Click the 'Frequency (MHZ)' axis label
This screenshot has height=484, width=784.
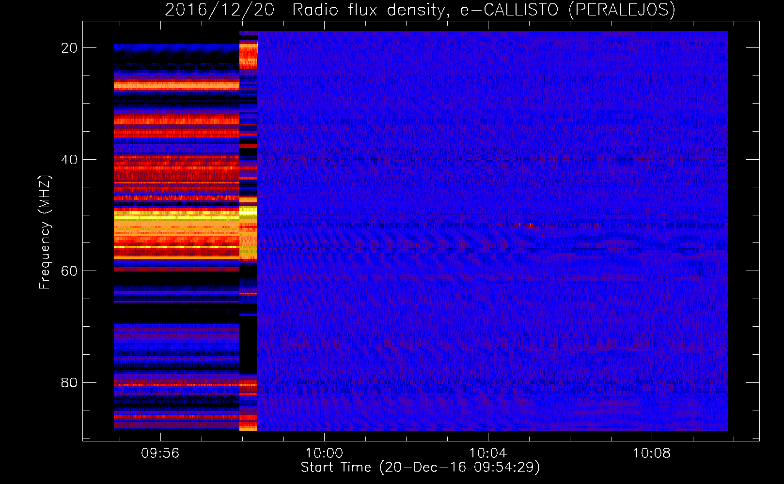click(x=44, y=232)
